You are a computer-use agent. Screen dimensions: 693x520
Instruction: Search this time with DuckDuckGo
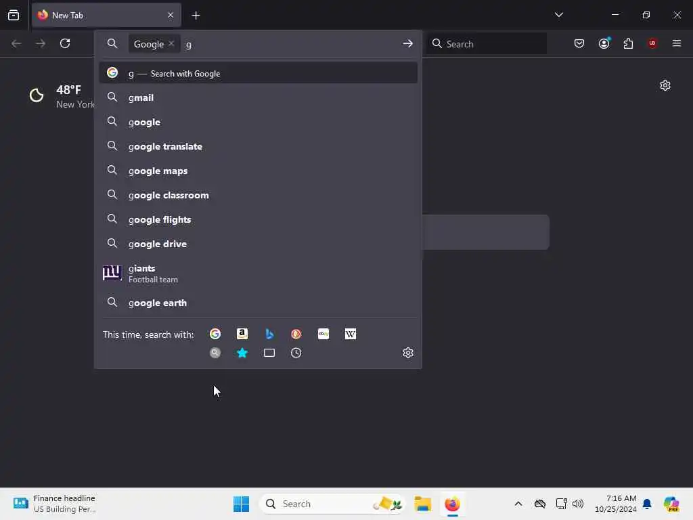[x=296, y=334]
